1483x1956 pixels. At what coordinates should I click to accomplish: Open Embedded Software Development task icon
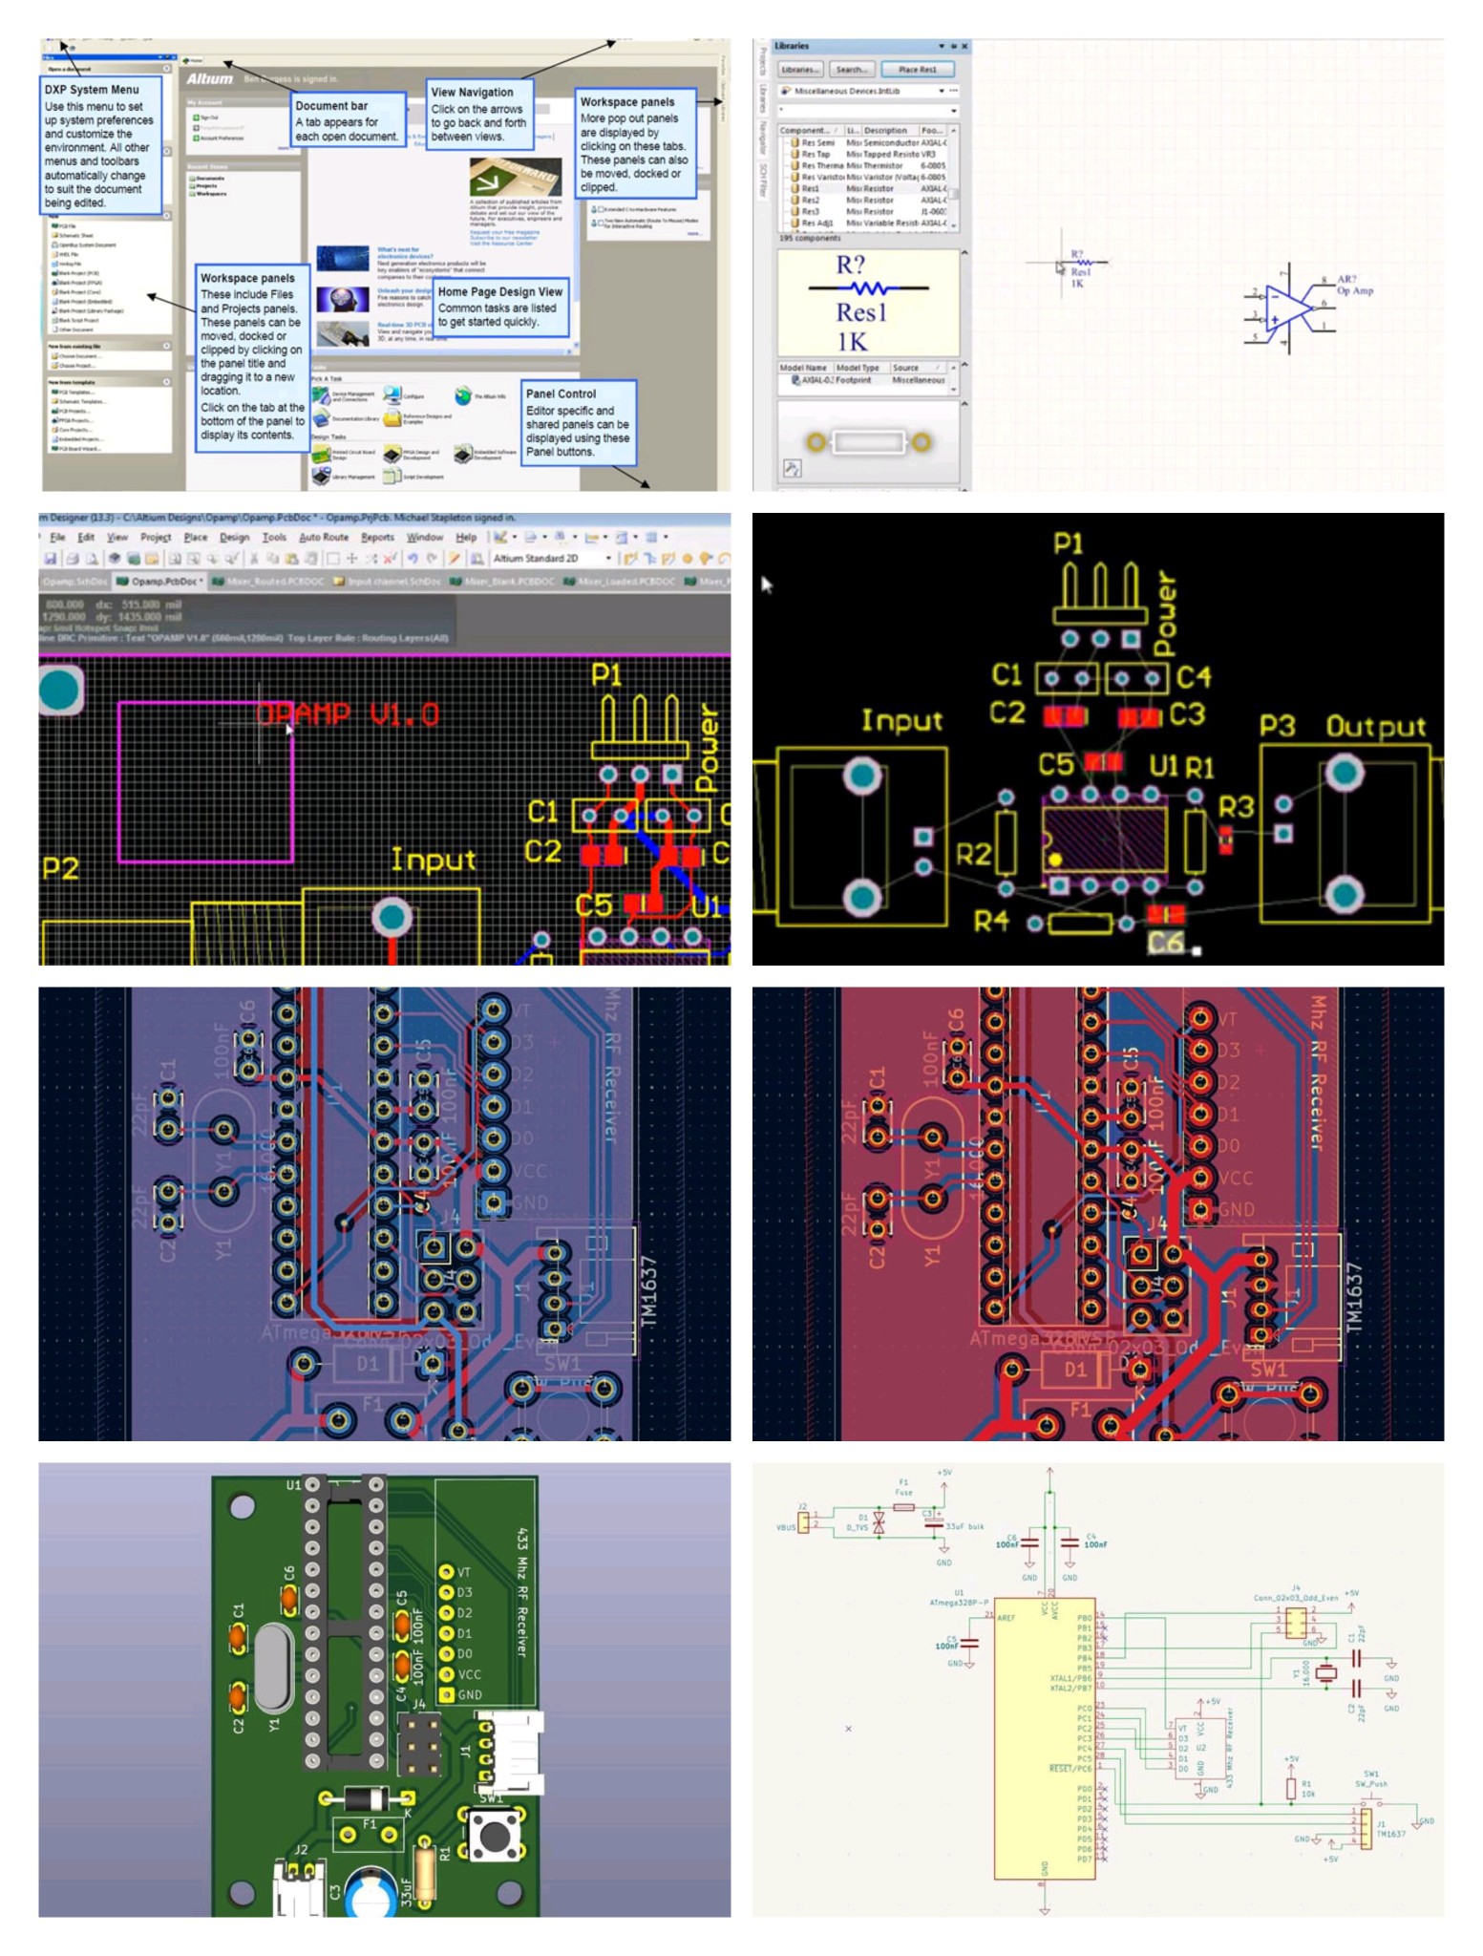click(463, 453)
